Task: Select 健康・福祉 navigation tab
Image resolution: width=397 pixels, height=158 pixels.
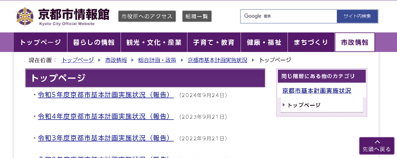Action: (264, 42)
